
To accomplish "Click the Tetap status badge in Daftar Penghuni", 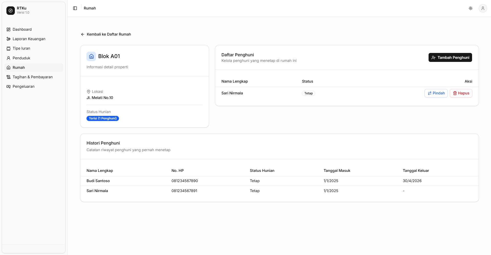I will 308,93.
